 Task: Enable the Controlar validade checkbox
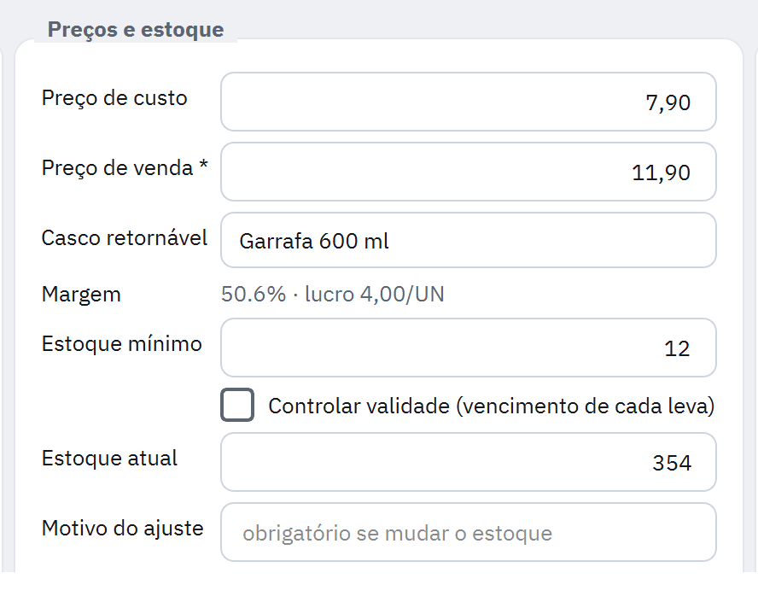[x=237, y=405]
